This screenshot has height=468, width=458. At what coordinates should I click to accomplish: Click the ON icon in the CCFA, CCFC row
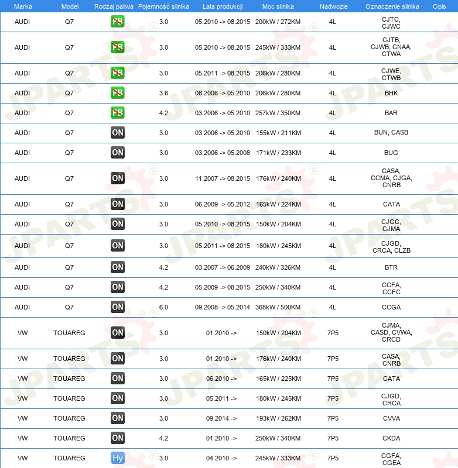(x=118, y=287)
